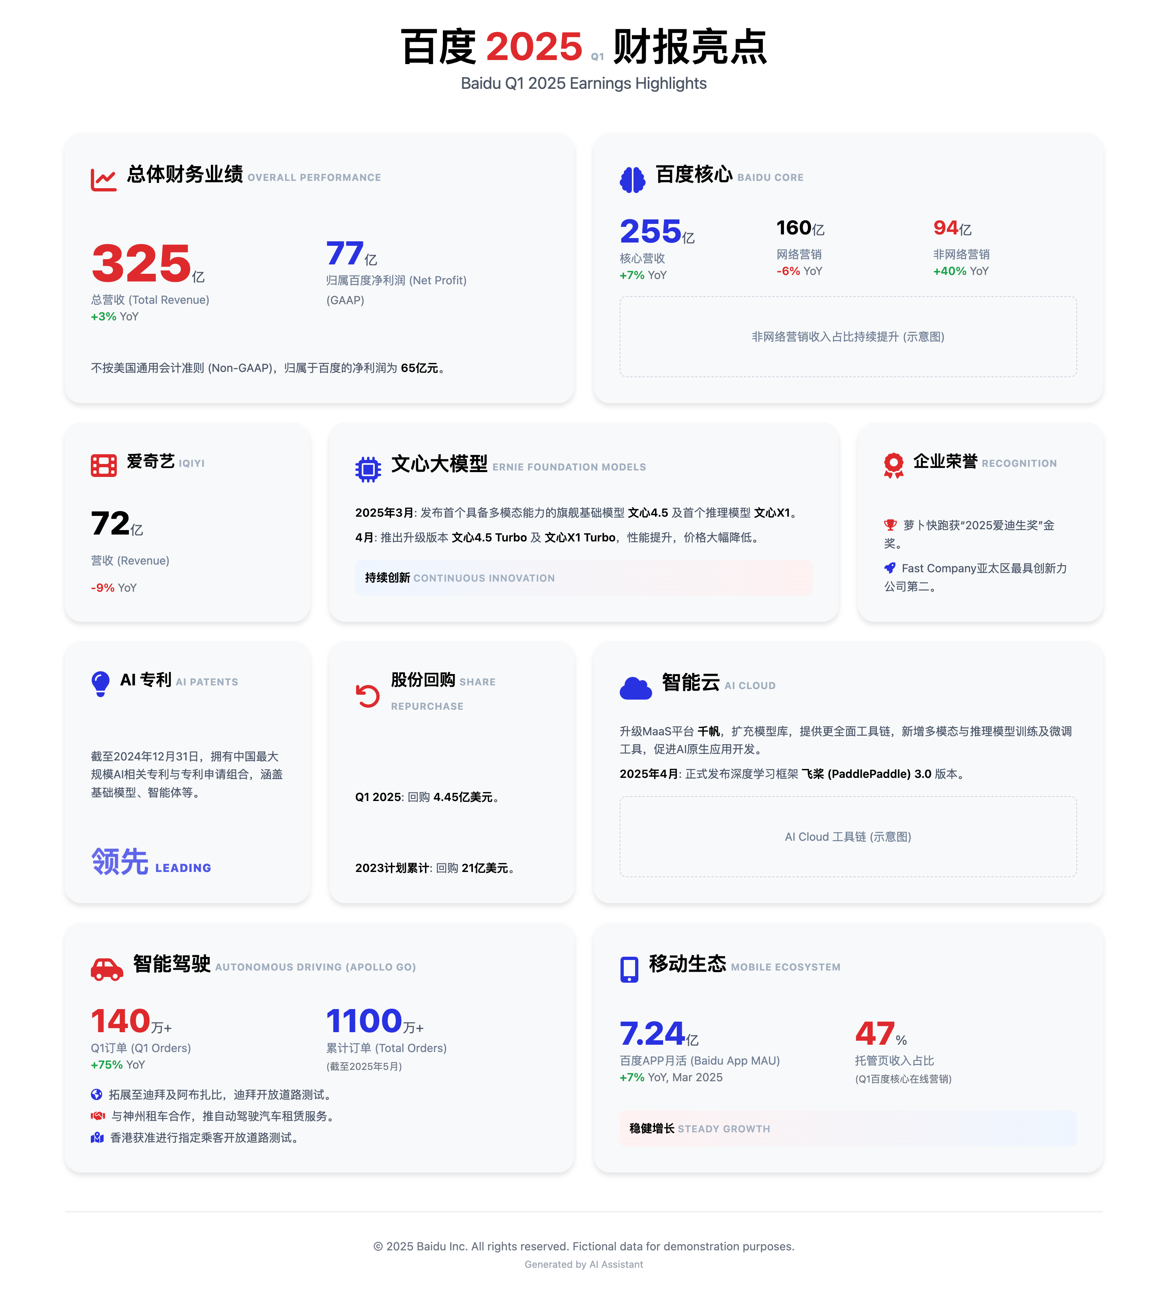Click the brain icon beside 百度核心
The image size is (1168, 1297).
click(x=632, y=180)
